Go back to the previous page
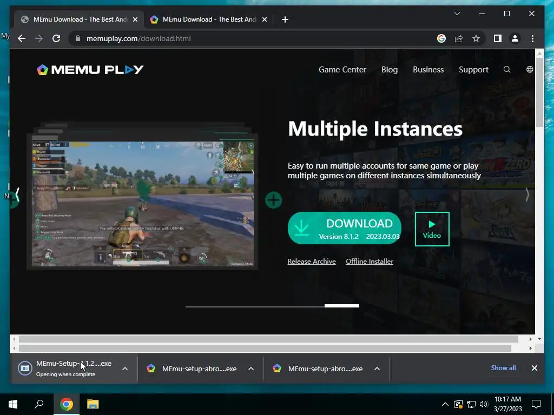Image resolution: width=554 pixels, height=415 pixels. (22, 38)
